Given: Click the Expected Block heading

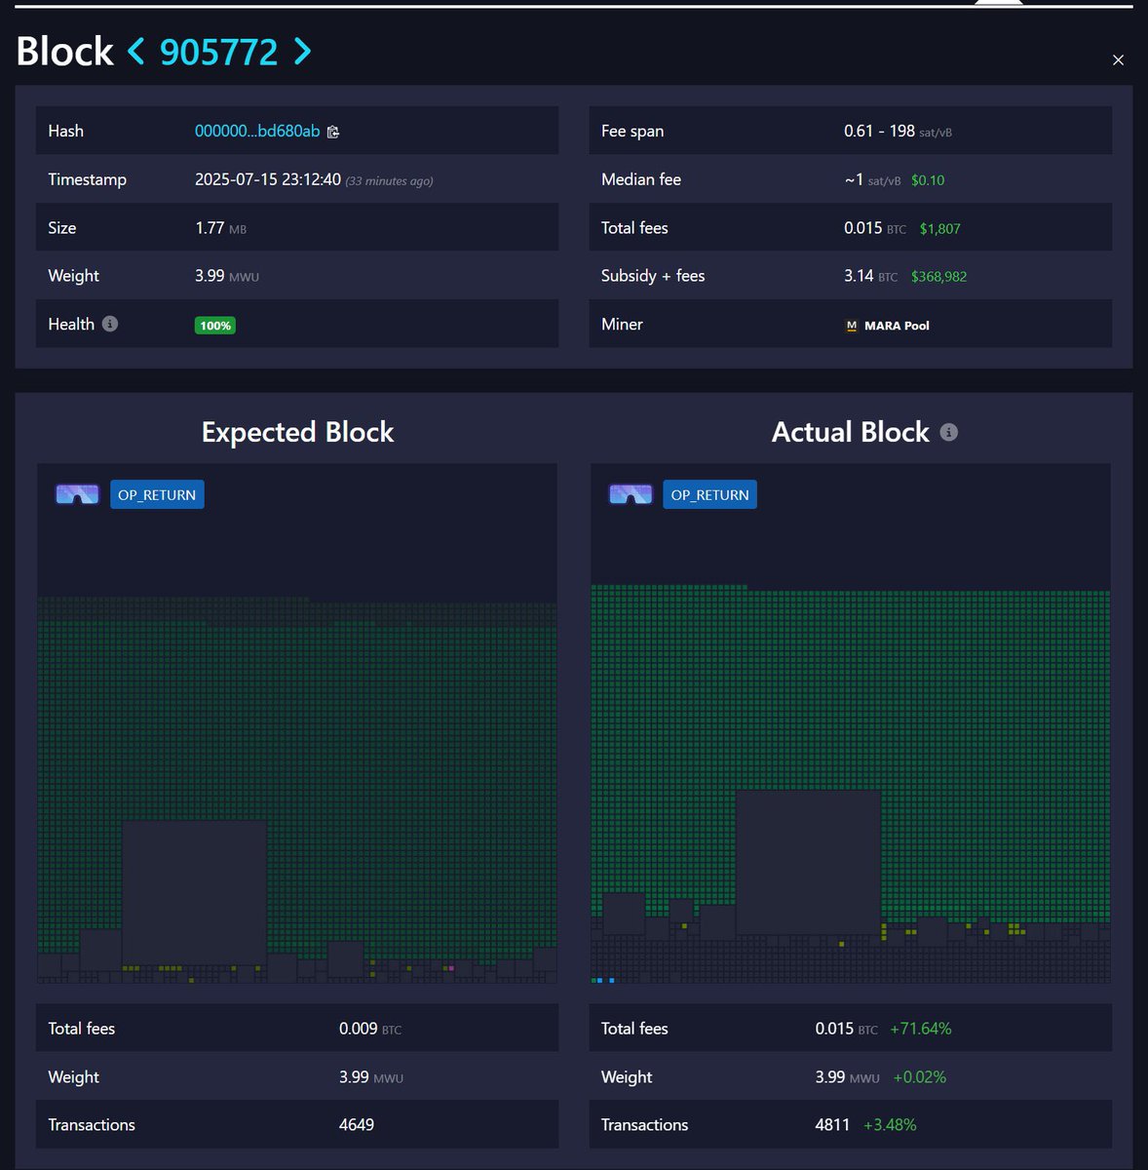Looking at the screenshot, I should (297, 432).
